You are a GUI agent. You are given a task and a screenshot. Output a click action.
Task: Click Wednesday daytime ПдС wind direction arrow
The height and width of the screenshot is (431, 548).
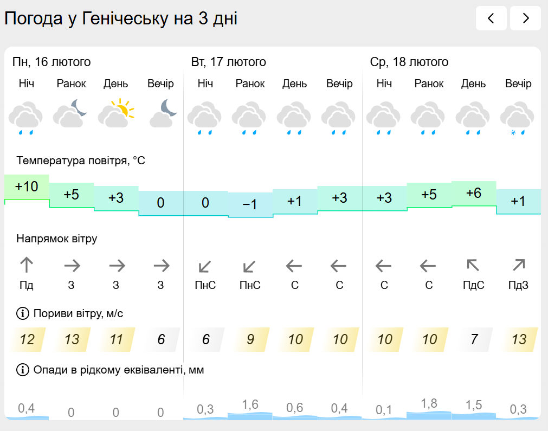(x=473, y=266)
